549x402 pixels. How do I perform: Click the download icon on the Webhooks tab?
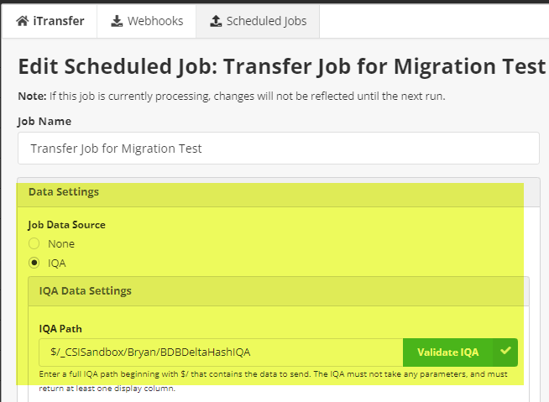[117, 21]
